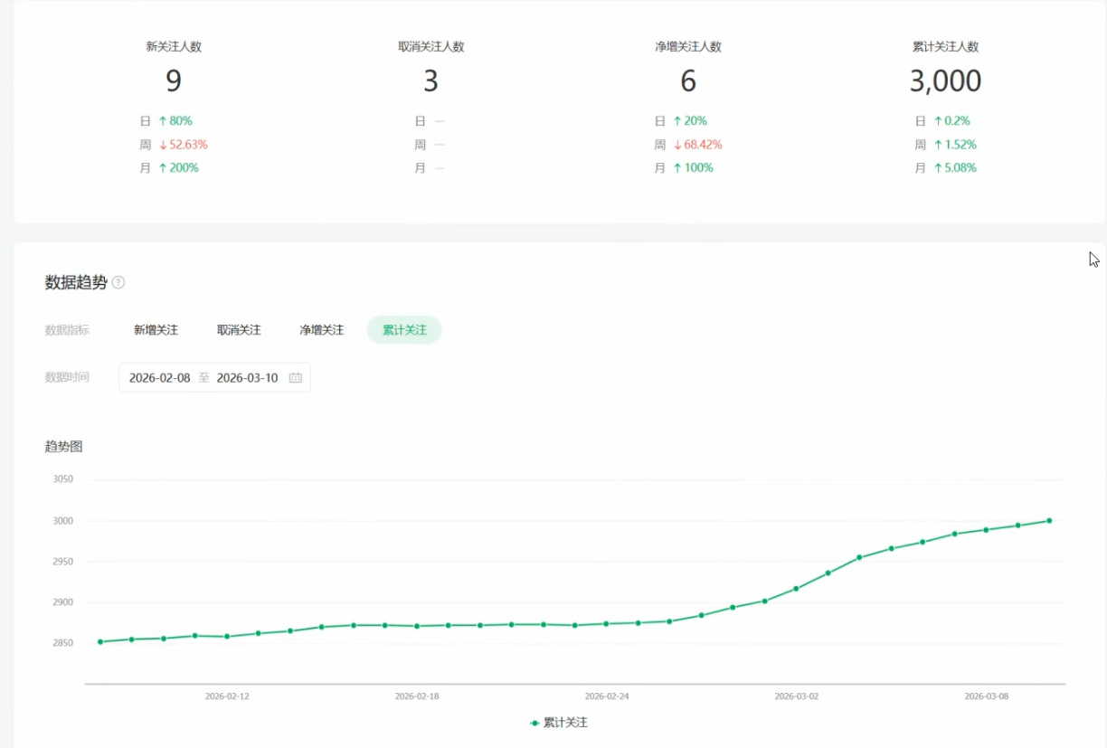Open the calendar icon in date range
Image resolution: width=1107 pixels, height=748 pixels.
coord(295,378)
